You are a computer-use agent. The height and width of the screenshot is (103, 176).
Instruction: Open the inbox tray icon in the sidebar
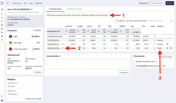pyautogui.click(x=2, y=29)
